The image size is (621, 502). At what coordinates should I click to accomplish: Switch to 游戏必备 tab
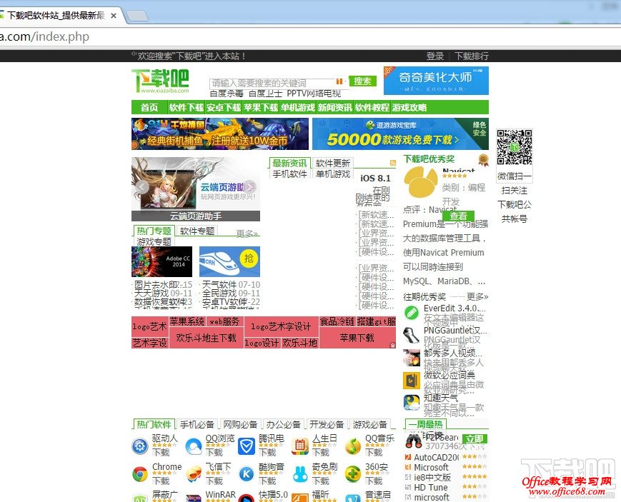pos(370,424)
